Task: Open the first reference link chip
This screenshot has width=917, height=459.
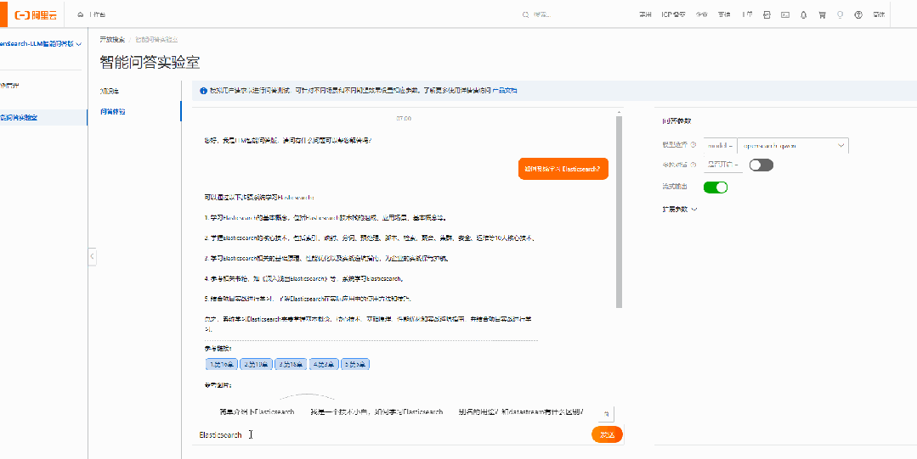Action: (222, 364)
